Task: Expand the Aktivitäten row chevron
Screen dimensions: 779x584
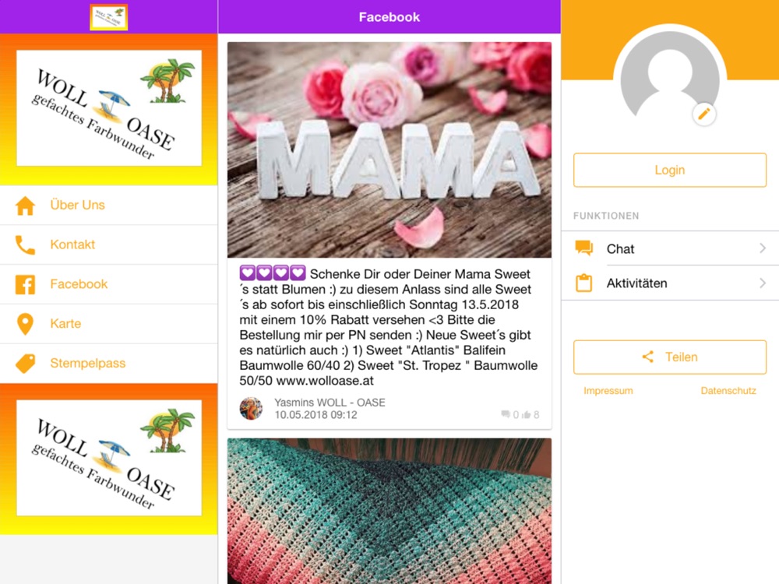Action: (763, 283)
